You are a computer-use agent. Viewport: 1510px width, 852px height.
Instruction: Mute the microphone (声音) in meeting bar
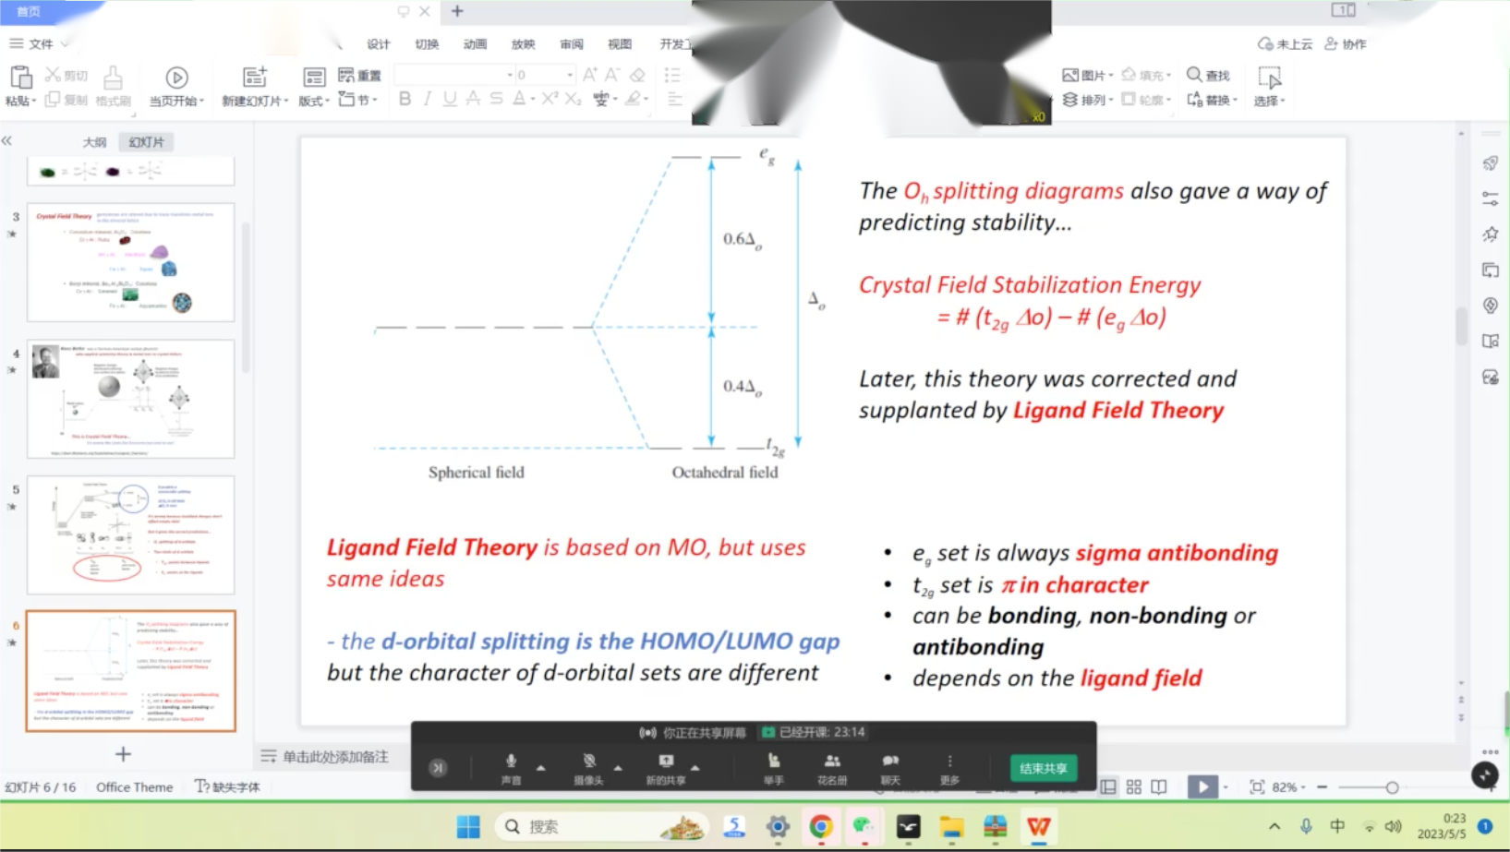(511, 766)
